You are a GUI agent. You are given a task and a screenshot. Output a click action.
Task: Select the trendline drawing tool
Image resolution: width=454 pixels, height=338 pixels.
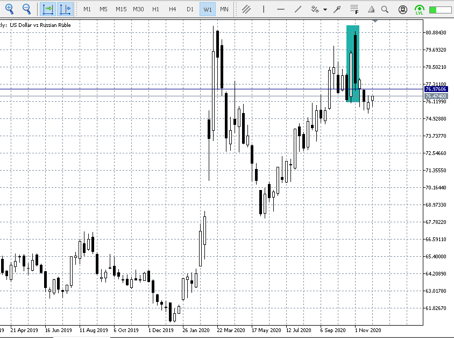click(x=297, y=9)
